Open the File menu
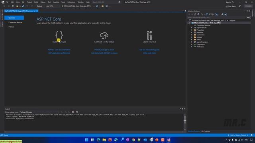The width and height of the screenshot is (255, 143). coord(7,2)
